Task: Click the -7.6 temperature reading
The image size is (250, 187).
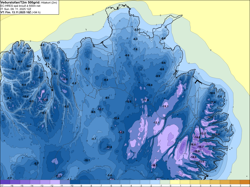Action: pos(219,96)
